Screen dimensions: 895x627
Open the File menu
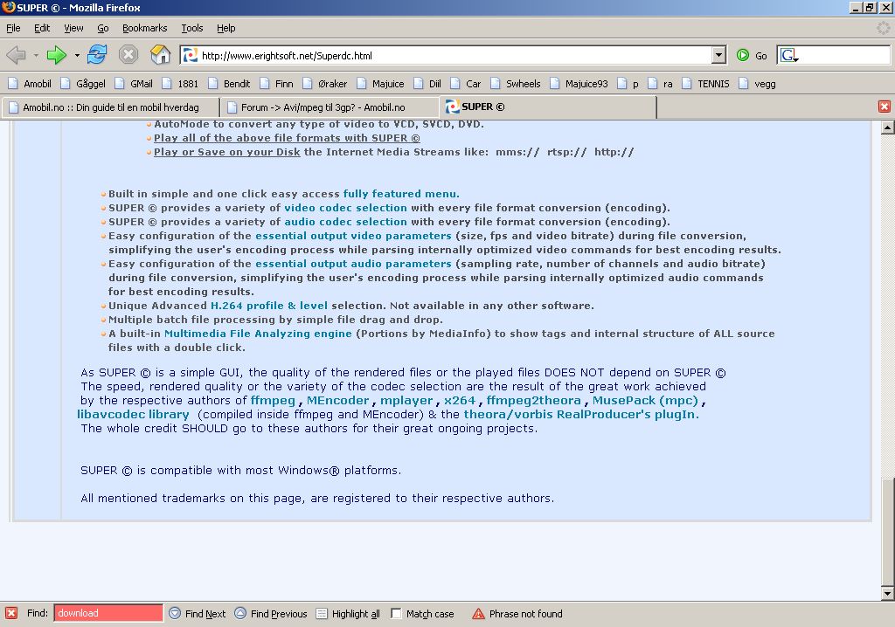tap(13, 28)
